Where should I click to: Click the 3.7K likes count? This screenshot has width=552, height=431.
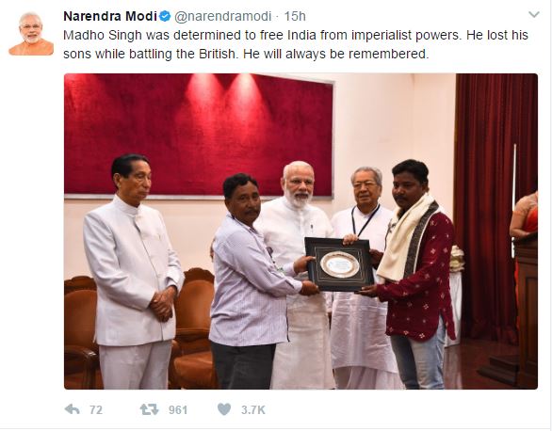tap(253, 410)
